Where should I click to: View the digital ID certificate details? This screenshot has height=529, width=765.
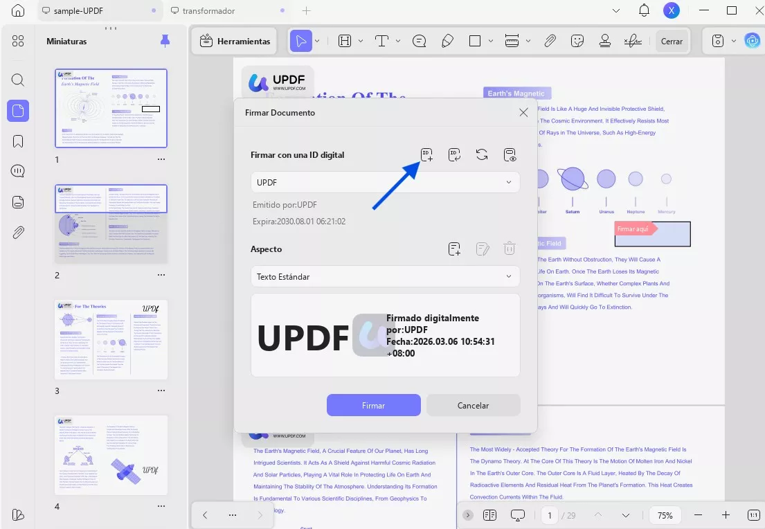tap(510, 155)
